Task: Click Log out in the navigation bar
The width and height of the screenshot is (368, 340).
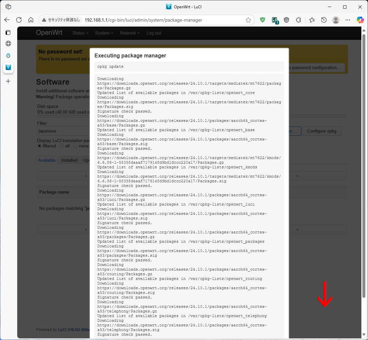Action: coord(153,33)
